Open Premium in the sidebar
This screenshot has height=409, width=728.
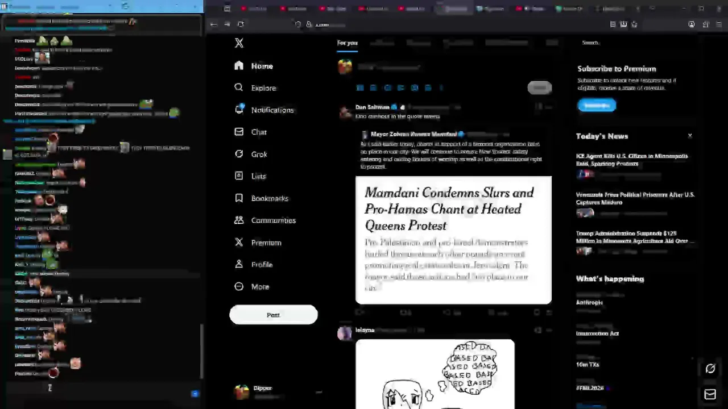tap(258, 243)
